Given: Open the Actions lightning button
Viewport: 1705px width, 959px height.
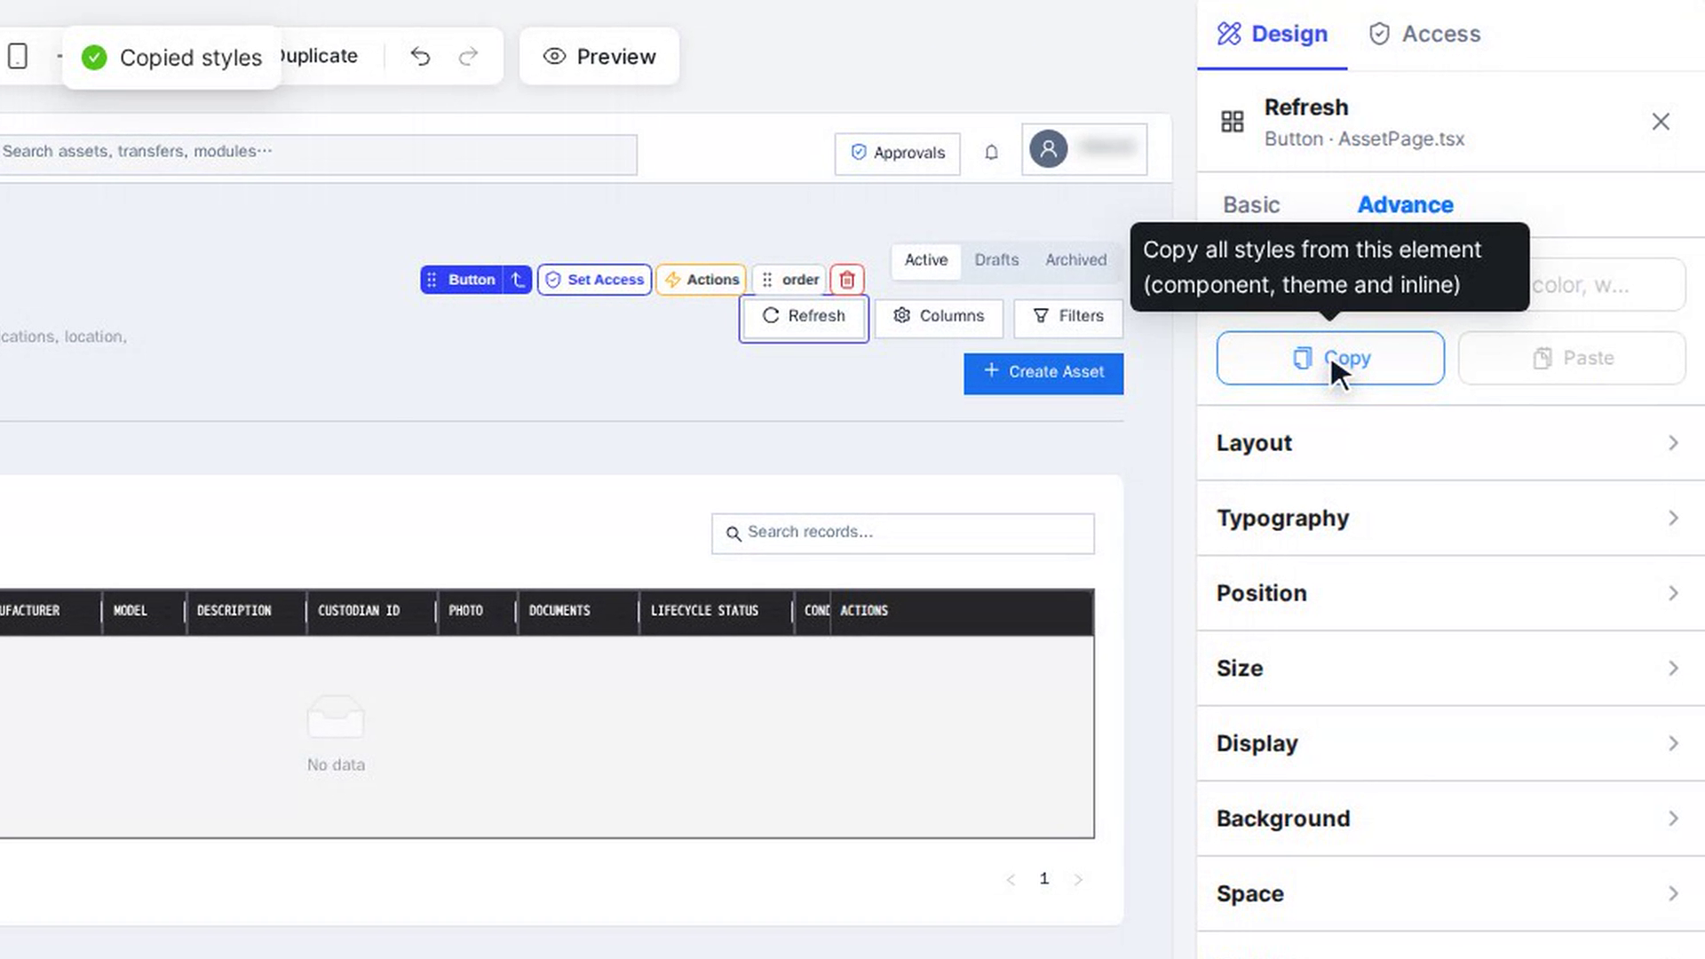Looking at the screenshot, I should tap(701, 280).
